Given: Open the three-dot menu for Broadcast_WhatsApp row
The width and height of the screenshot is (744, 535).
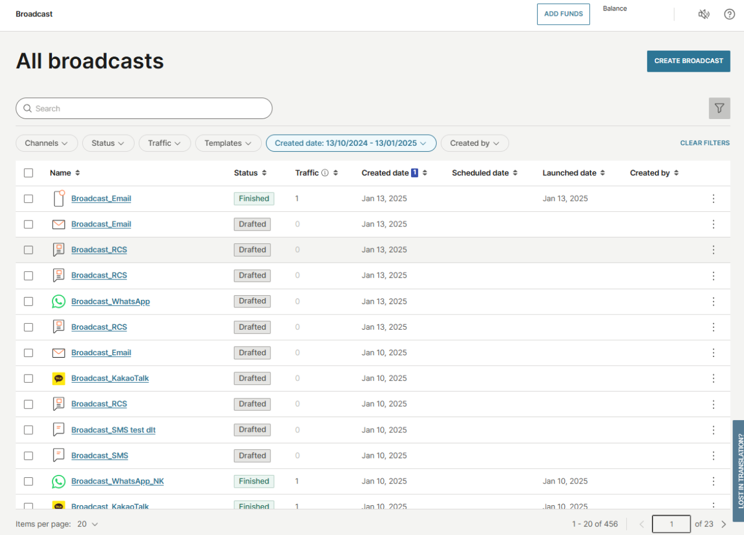Looking at the screenshot, I should click(x=713, y=302).
